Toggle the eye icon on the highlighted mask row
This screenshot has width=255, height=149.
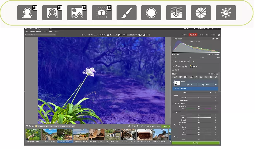point(175,88)
